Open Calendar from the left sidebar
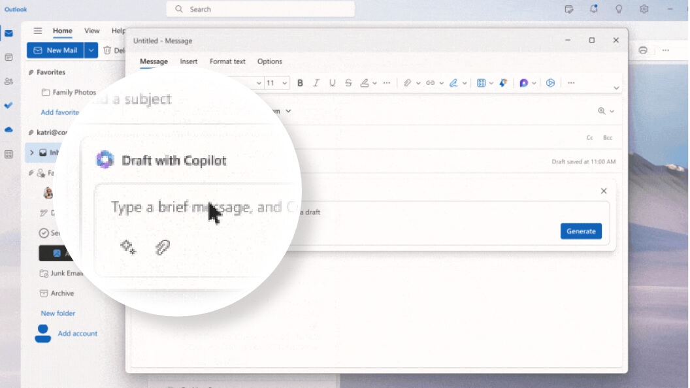Screen dimensions: 690x388 tap(8, 57)
